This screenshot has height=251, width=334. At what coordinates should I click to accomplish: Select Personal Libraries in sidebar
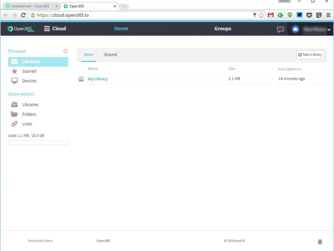click(x=38, y=61)
